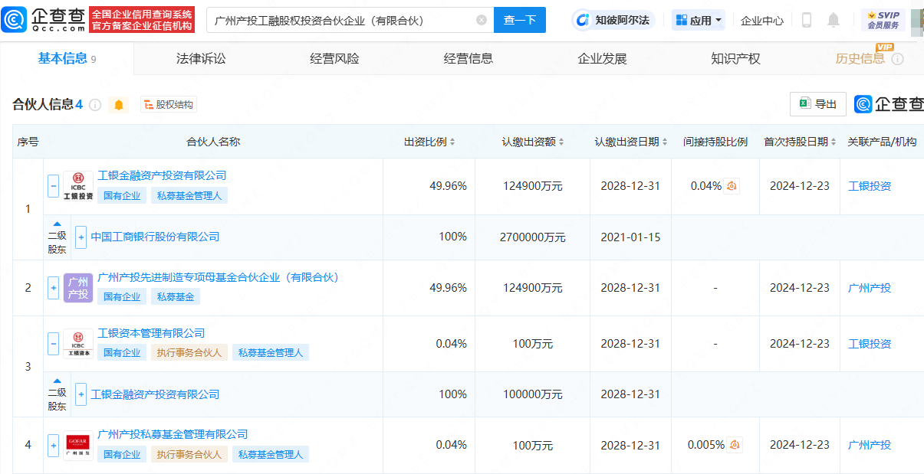This screenshot has width=924, height=474.
Task: Open 知彼阿尔法 assistant
Action: click(613, 20)
